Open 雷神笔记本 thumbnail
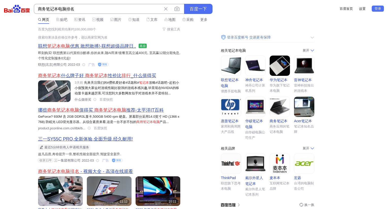The width and height of the screenshot is (390, 209). click(304, 66)
